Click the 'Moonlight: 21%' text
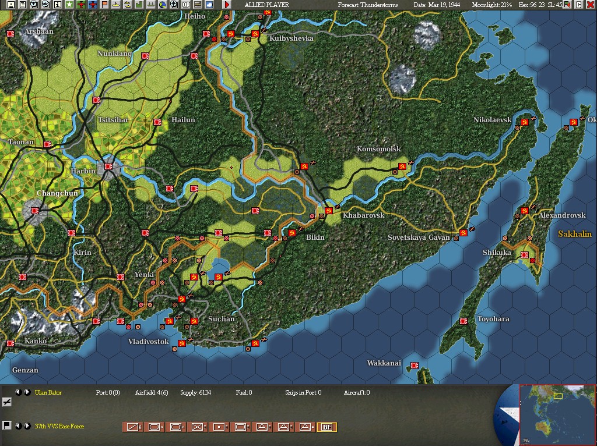The width and height of the screenshot is (597, 447). pos(492,5)
